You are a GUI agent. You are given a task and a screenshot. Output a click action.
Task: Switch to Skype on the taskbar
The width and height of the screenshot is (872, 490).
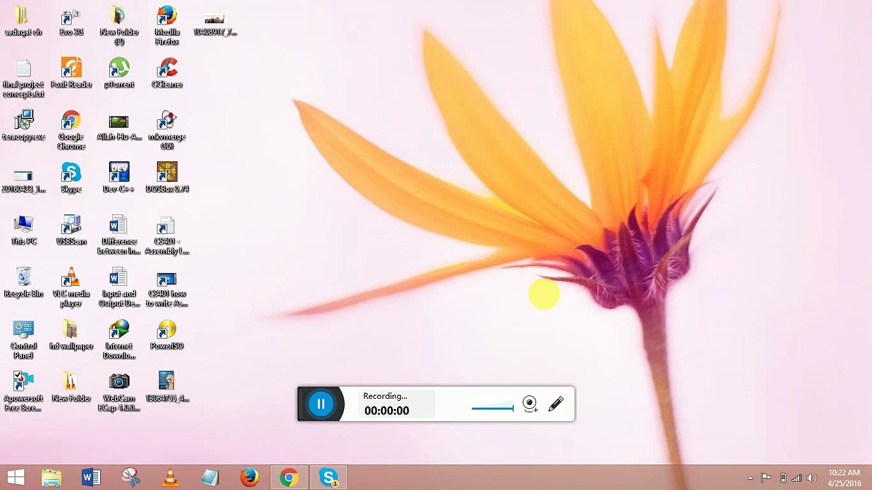point(328,478)
